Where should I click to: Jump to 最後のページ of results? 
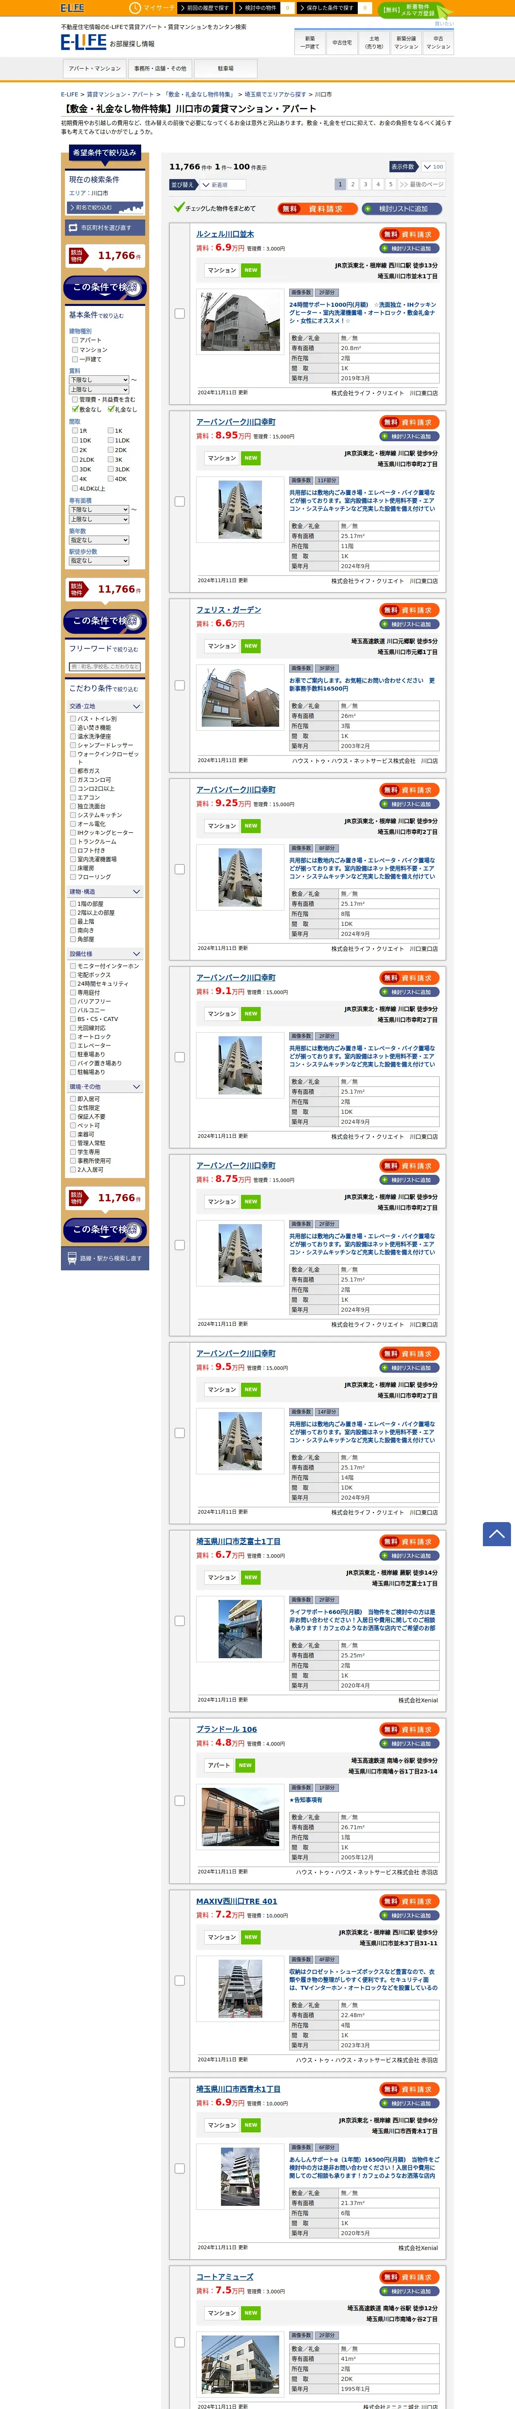pos(422,184)
